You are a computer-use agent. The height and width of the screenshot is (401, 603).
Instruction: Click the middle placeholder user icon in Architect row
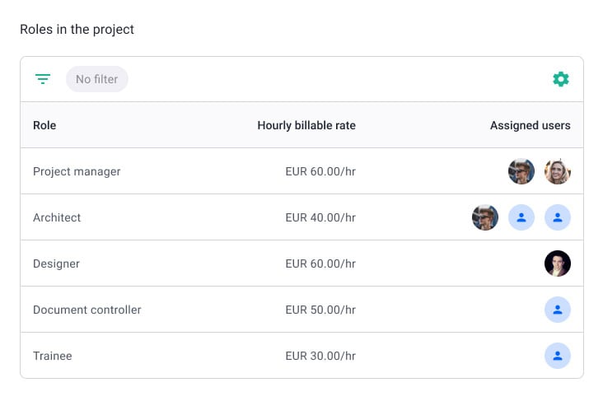click(521, 217)
